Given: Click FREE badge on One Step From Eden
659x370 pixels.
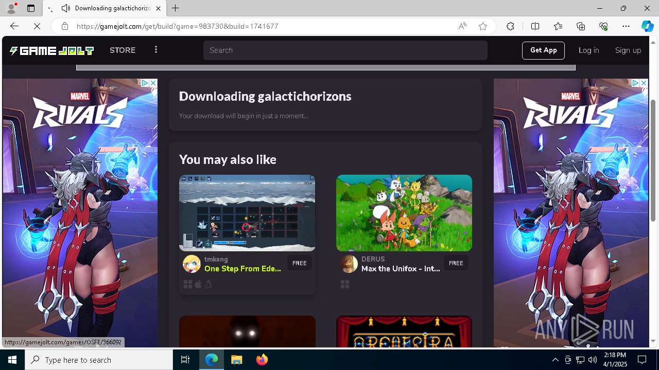Looking at the screenshot, I should pyautogui.click(x=299, y=263).
